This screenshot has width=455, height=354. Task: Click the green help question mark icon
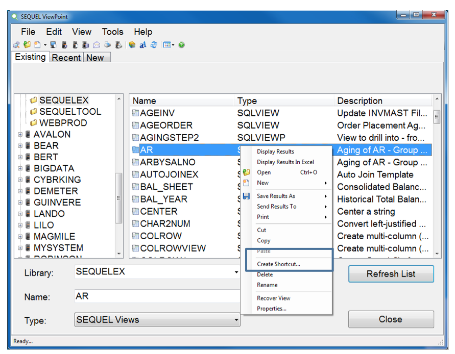(182, 45)
